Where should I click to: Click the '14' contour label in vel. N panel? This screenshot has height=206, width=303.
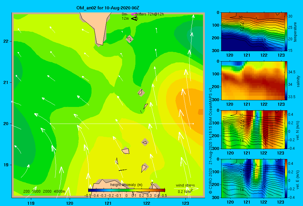pyautogui.click(x=241, y=141)
